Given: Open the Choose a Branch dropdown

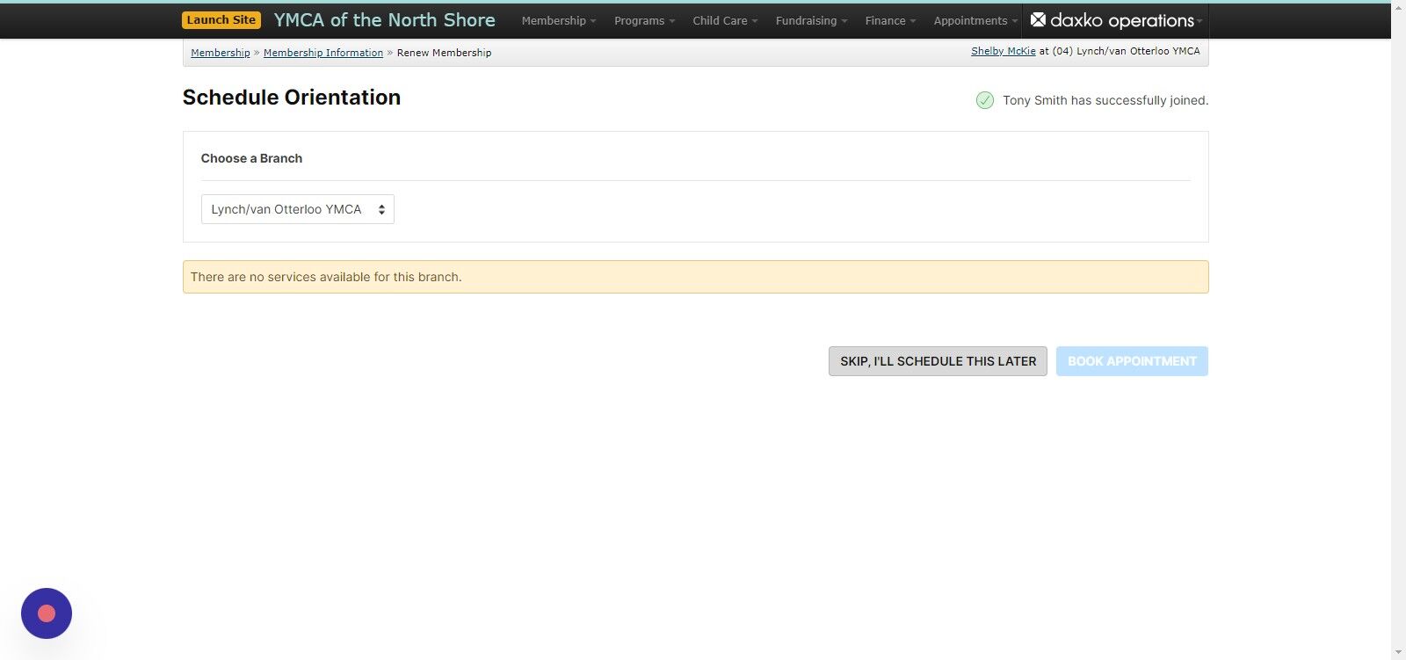Looking at the screenshot, I should click(x=298, y=209).
